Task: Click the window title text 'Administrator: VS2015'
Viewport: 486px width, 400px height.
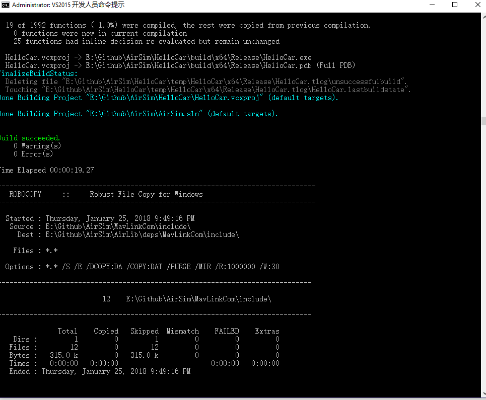Action: [41, 5]
